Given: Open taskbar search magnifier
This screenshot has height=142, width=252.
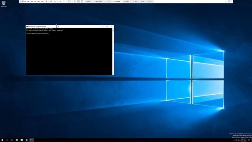Looking at the screenshot, I should click(x=7, y=140).
